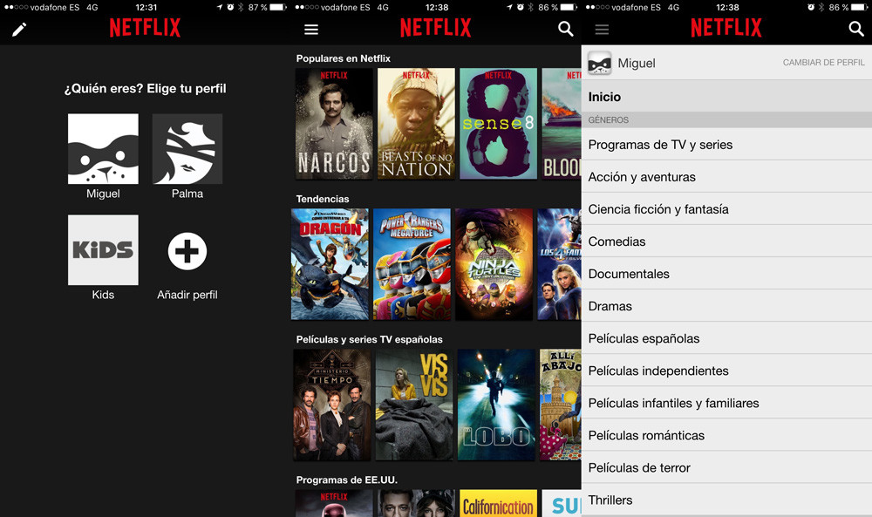The image size is (872, 517).
Task: Tap the pencil edit profiles icon
Action: [19, 30]
